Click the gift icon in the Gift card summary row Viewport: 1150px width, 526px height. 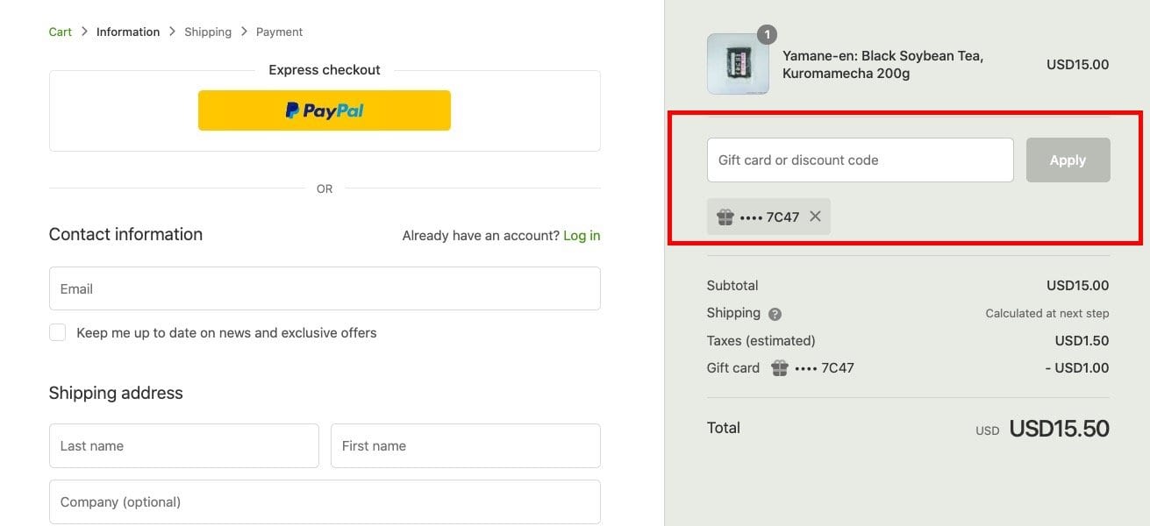pos(779,368)
